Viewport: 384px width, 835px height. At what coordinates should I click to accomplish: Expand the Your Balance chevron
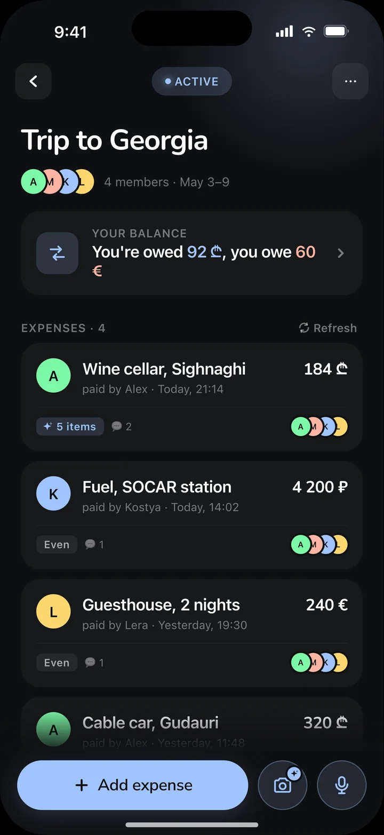[x=341, y=253]
